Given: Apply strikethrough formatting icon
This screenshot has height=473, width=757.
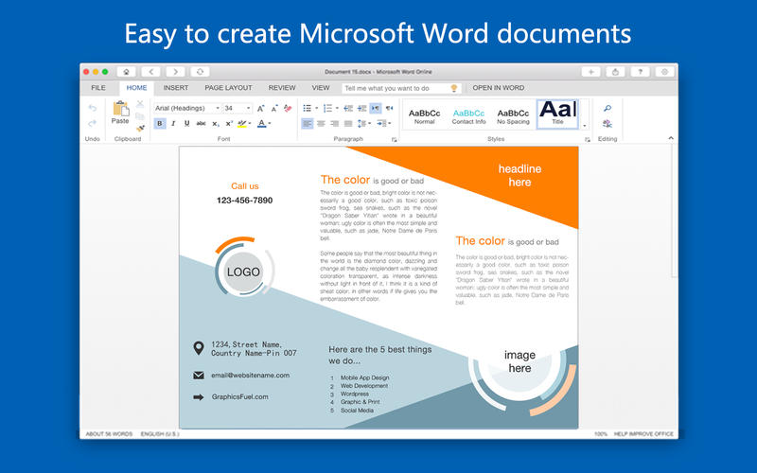Looking at the screenshot, I should 201,124.
